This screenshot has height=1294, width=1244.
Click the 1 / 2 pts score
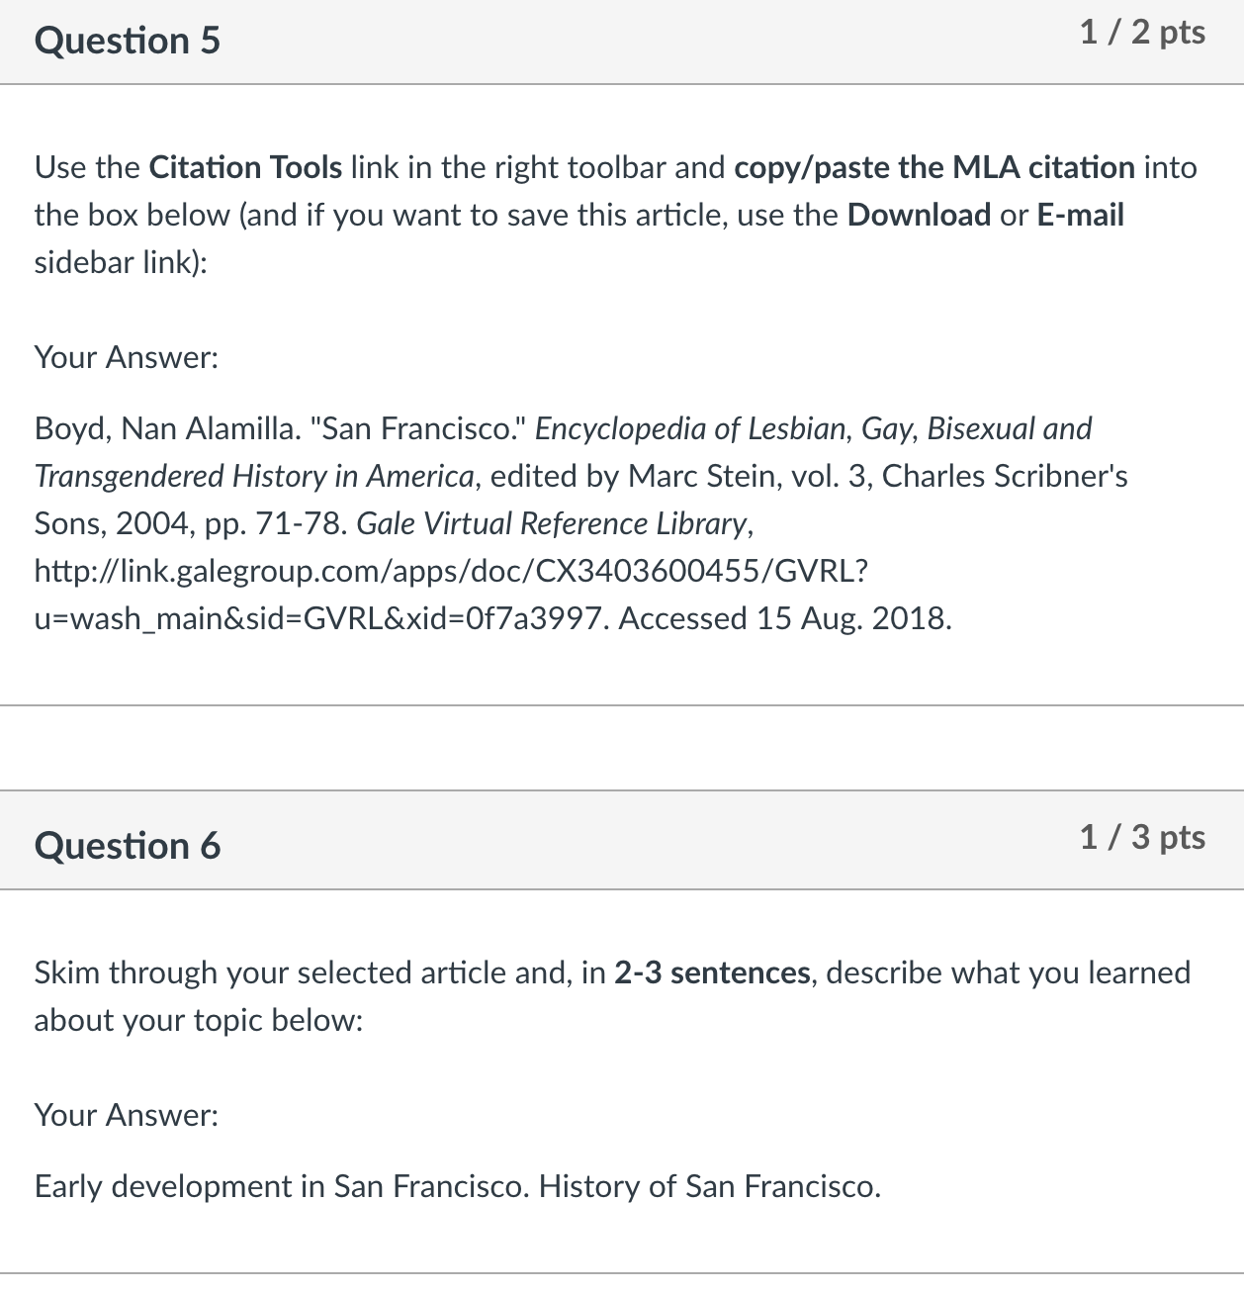pyautogui.click(x=1142, y=33)
